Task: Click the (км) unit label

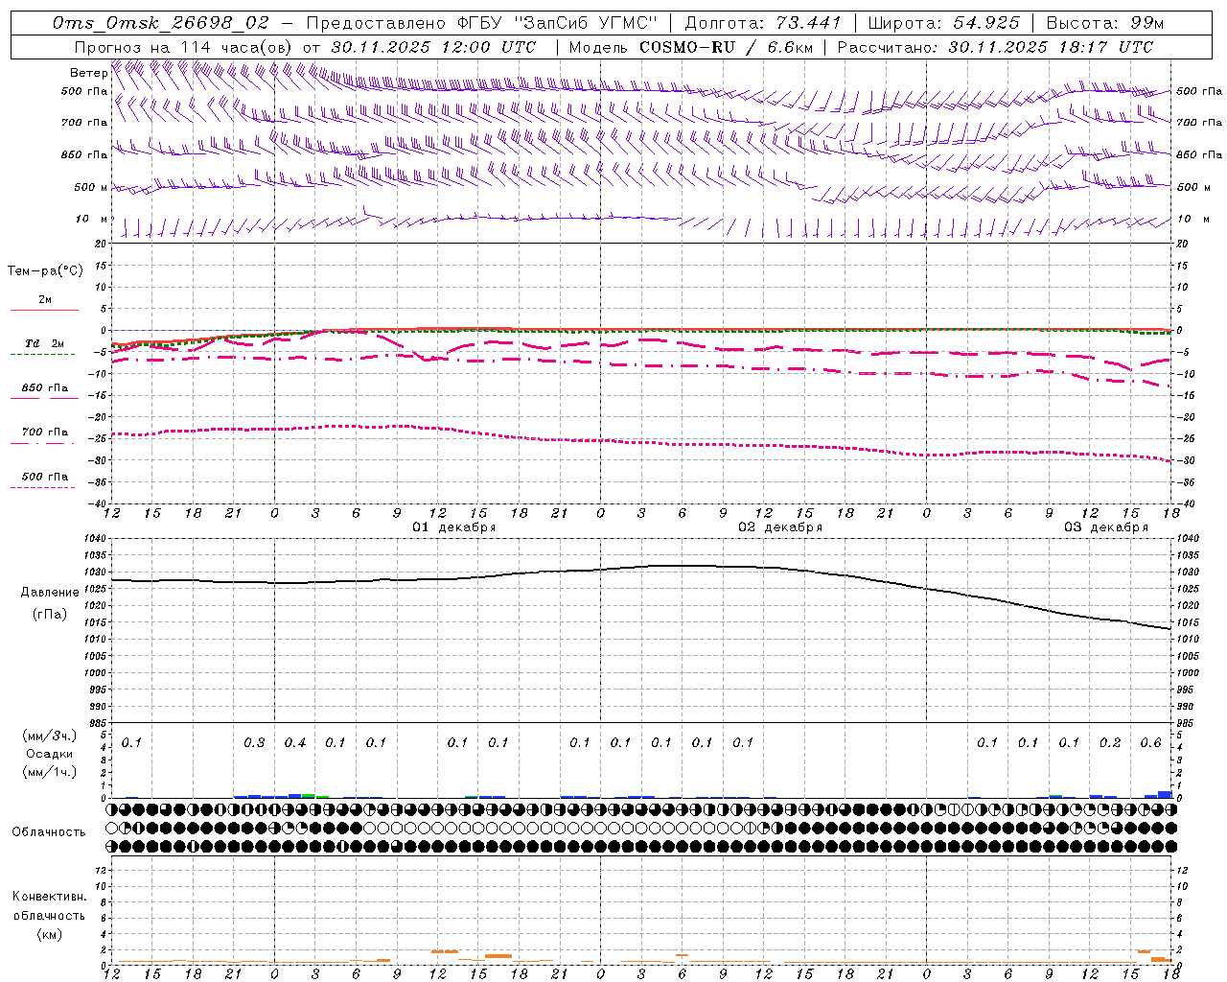Action: point(49,934)
